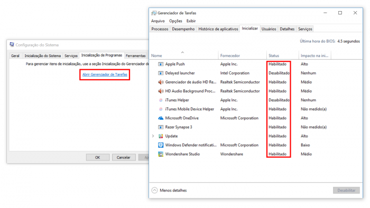Click the Gerenciador de Tarefas title bar icon

click(154, 13)
